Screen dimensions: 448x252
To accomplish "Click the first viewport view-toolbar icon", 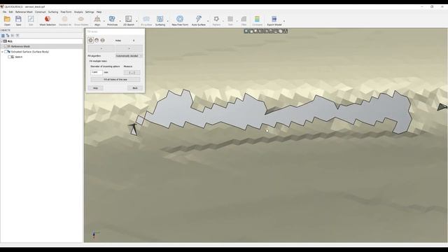I will (x=246, y=31).
